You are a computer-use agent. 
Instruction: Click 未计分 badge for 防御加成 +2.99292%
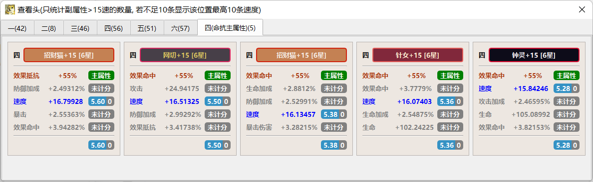tap(218, 114)
